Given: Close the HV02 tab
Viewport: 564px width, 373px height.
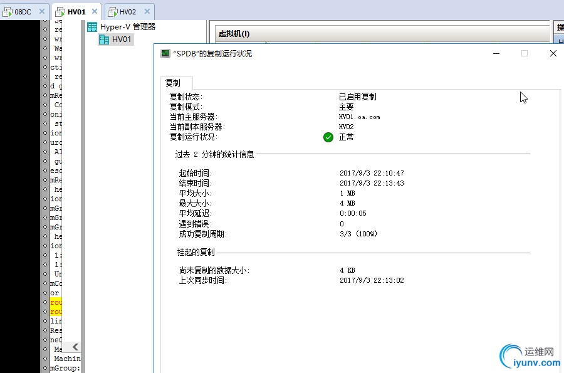Looking at the screenshot, I should (147, 11).
